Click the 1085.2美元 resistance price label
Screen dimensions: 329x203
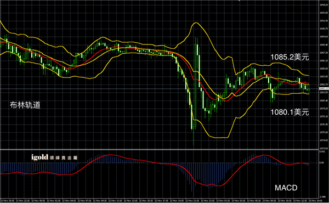(290, 57)
